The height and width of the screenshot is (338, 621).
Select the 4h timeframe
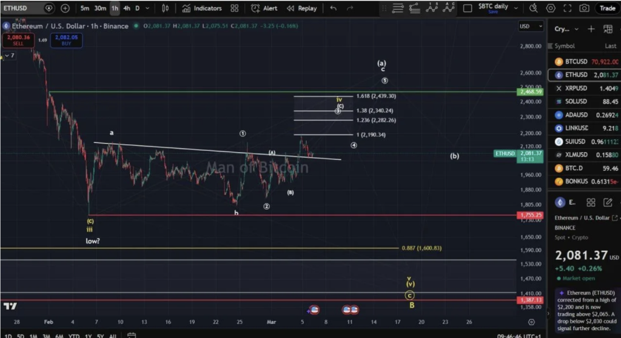pyautogui.click(x=127, y=8)
